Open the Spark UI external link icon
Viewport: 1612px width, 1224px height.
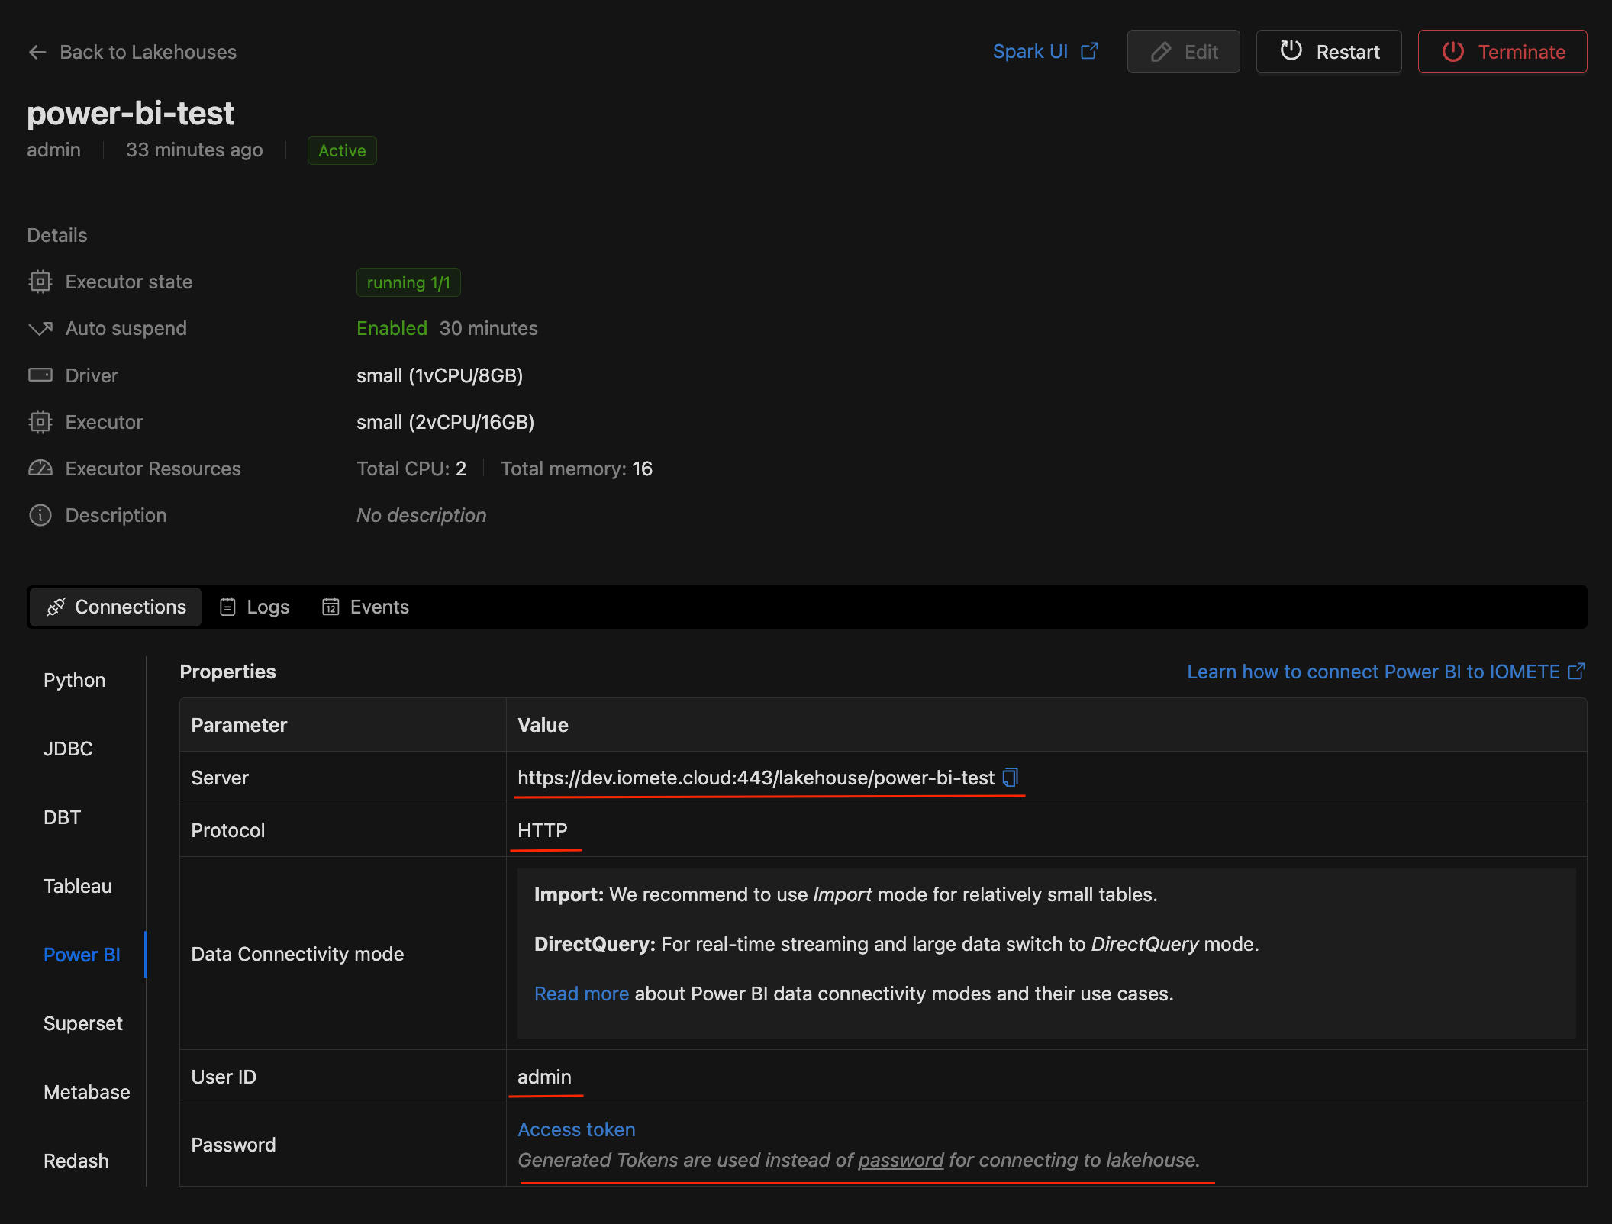click(1089, 51)
